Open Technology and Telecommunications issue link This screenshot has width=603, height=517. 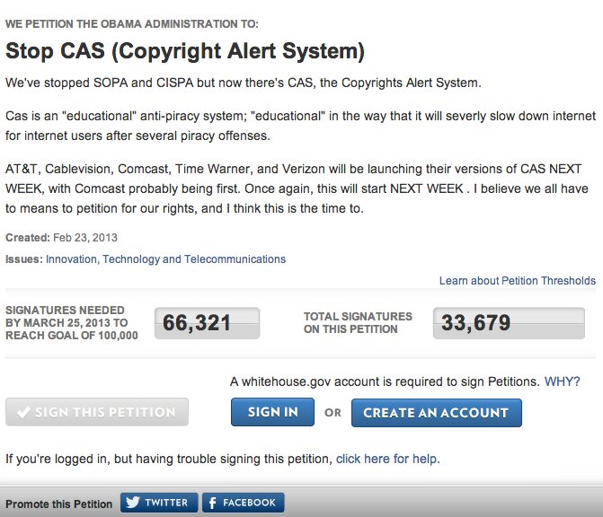(194, 259)
